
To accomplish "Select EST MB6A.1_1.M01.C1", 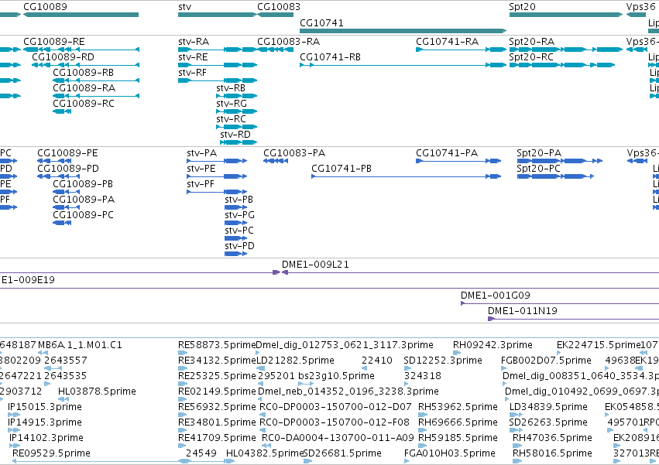I will coord(80,345).
